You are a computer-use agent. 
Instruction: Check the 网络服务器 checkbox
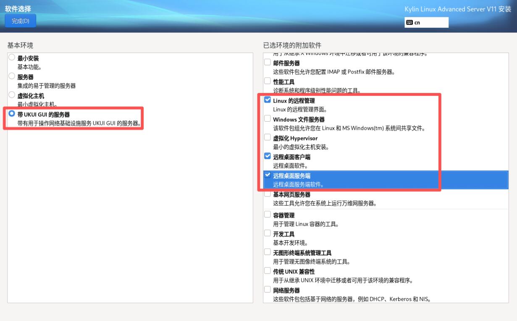click(x=268, y=290)
